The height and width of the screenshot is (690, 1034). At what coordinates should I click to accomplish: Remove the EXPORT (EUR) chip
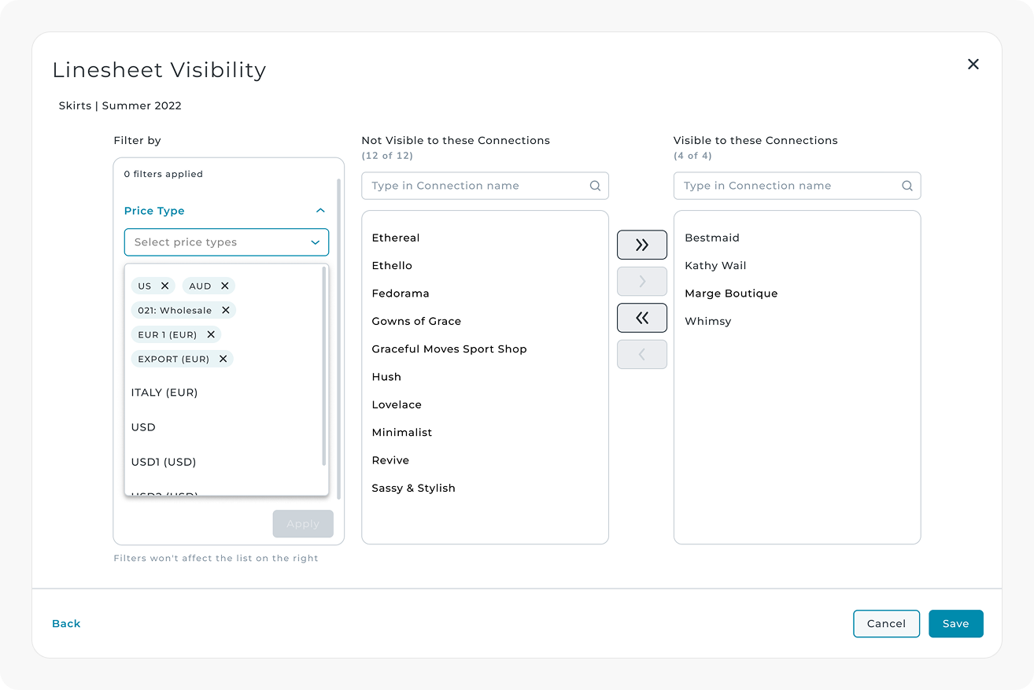coord(223,360)
